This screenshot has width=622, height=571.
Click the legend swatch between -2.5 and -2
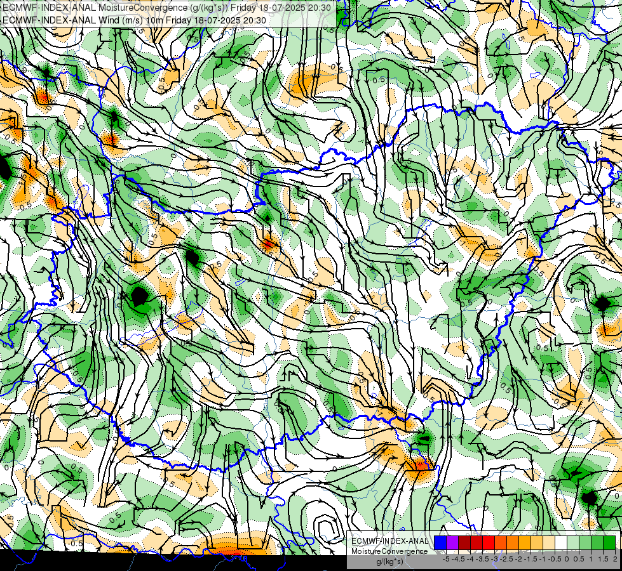[x=513, y=543]
